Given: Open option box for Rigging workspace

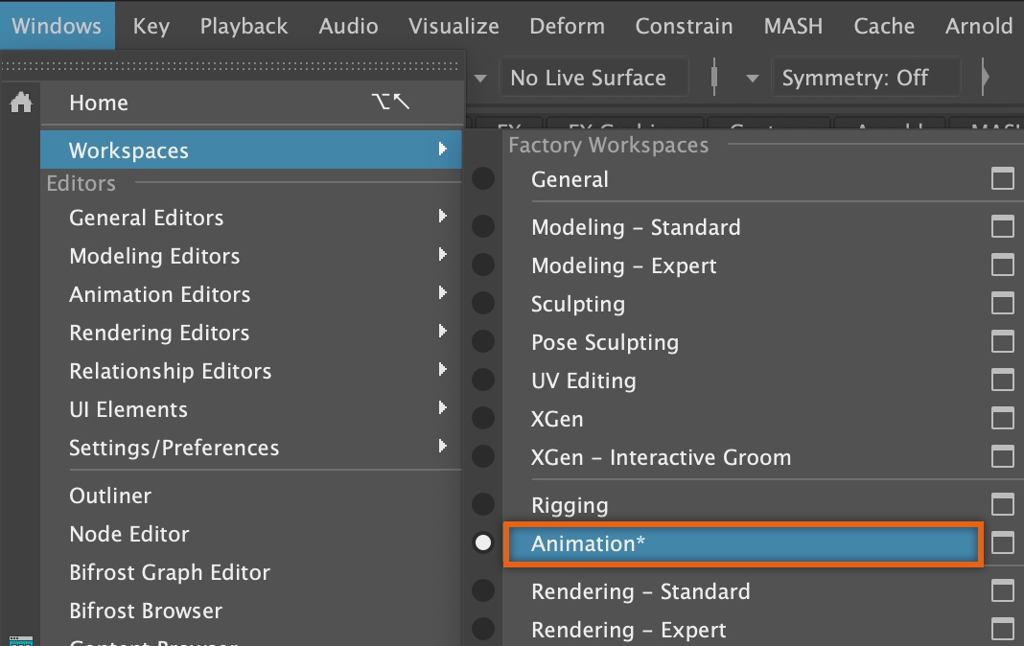Looking at the screenshot, I should pos(1003,504).
